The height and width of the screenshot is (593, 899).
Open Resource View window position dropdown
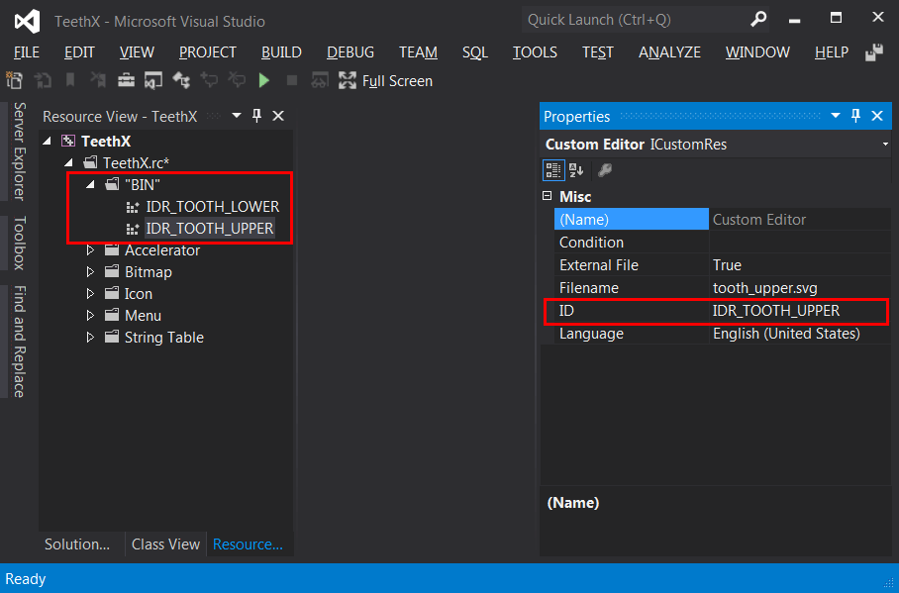coord(237,116)
